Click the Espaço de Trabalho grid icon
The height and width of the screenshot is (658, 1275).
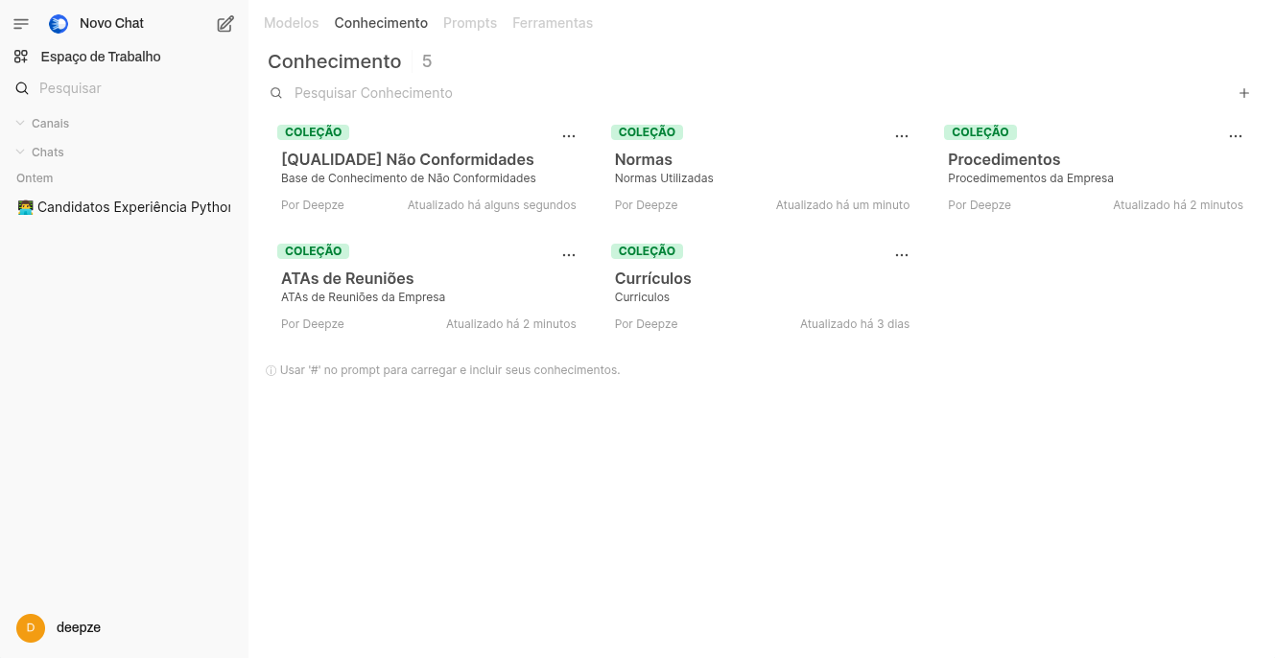click(21, 57)
